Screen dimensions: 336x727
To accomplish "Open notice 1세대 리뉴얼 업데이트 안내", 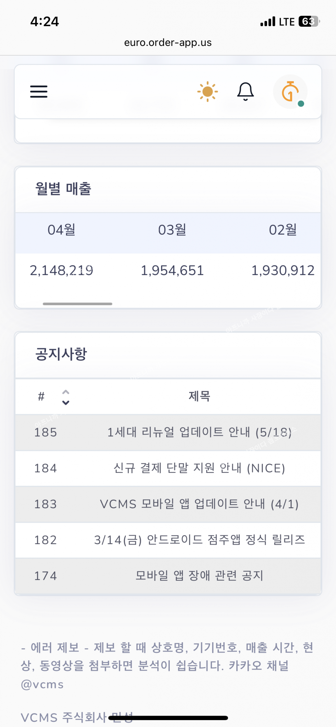I will pyautogui.click(x=199, y=432).
